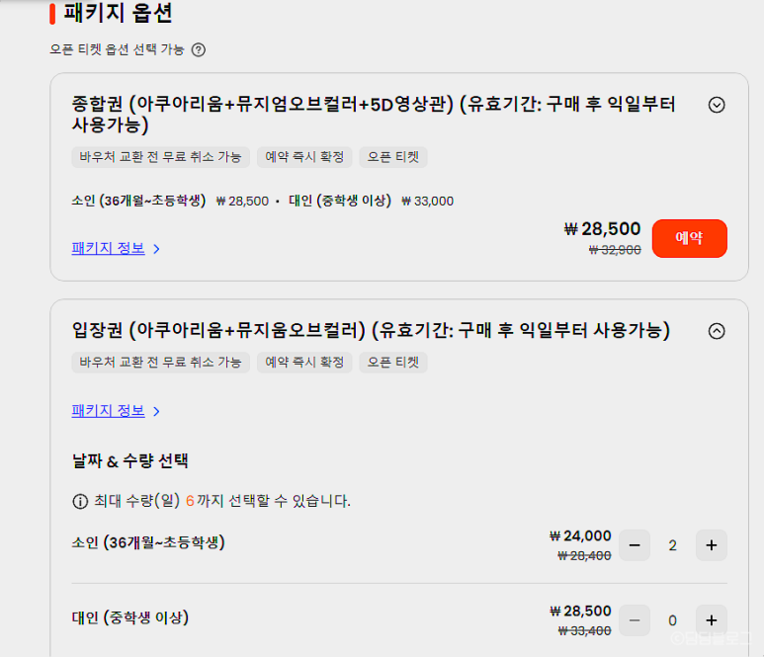
Task: Open 패키지 정보 link in 종합권 card
Action: click(x=108, y=248)
